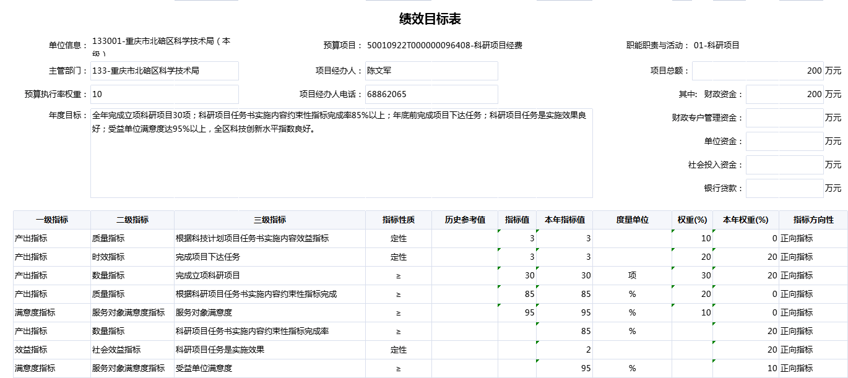
Task: Select the empty 财政专户管理资金 field
Action: click(784, 118)
